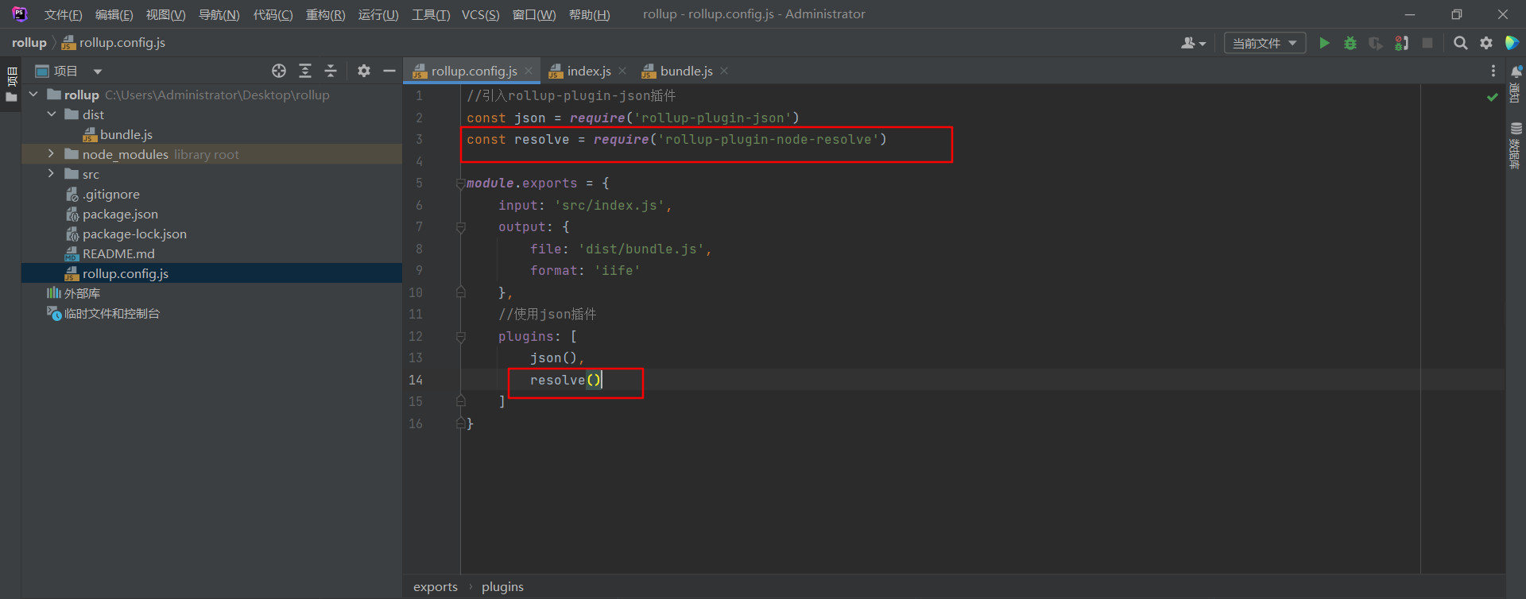Click the Stop square icon
1526x599 pixels.
(1427, 43)
